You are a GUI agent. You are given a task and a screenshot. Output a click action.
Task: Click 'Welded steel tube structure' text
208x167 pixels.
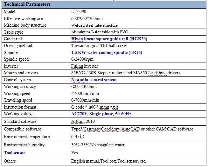(94, 25)
